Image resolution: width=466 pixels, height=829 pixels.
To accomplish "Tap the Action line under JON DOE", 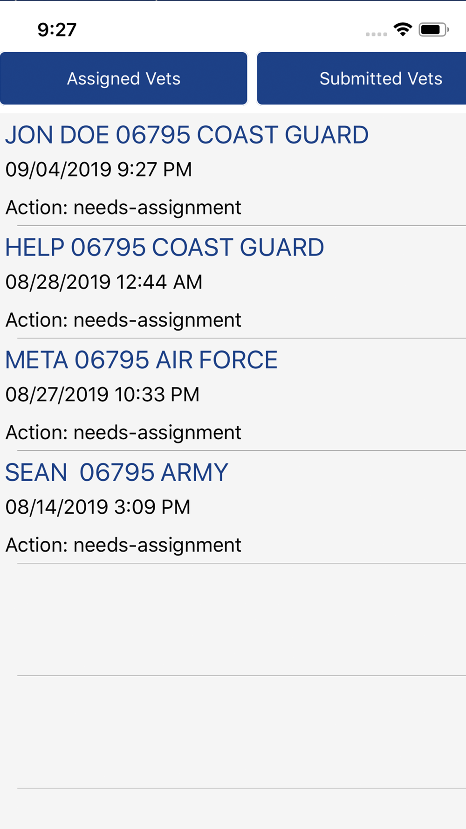I will coord(123,207).
